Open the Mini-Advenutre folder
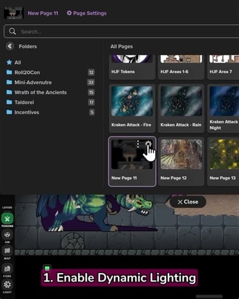The height and width of the screenshot is (299, 239). coord(51,82)
